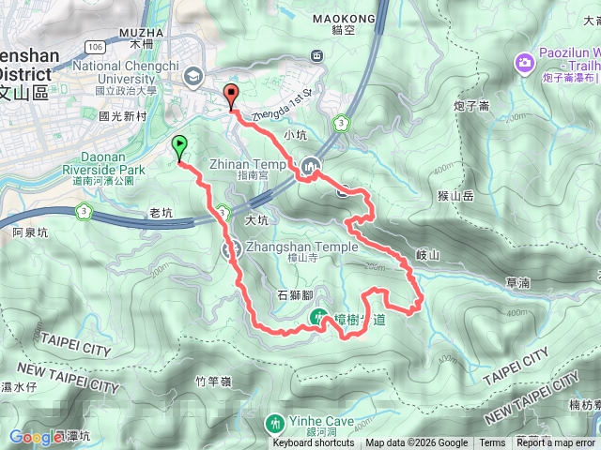Click the red trail track near 岐山

point(403,262)
